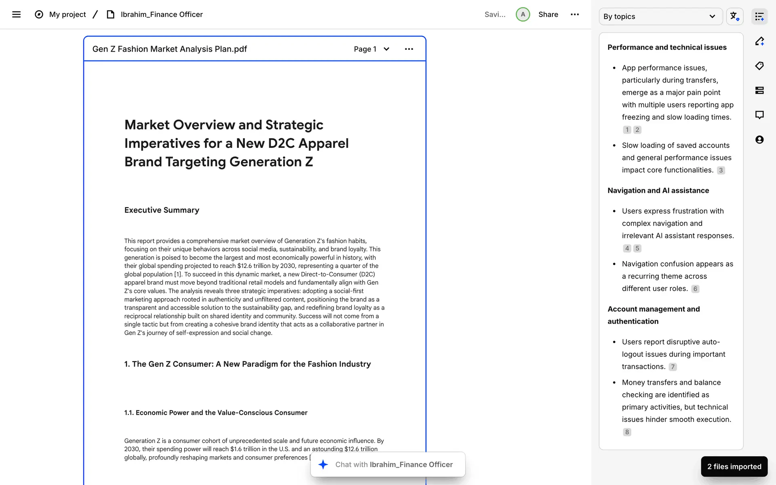Image resolution: width=776 pixels, height=485 pixels.
Task: Open the tags icon in right sidebar
Action: pyautogui.click(x=759, y=66)
